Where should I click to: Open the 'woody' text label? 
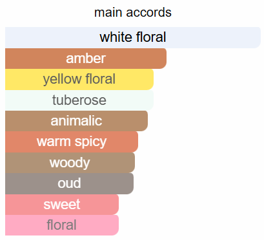click(x=70, y=163)
